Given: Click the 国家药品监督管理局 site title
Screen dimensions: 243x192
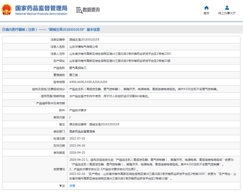Looking at the screenshot, I should [x=41, y=8].
